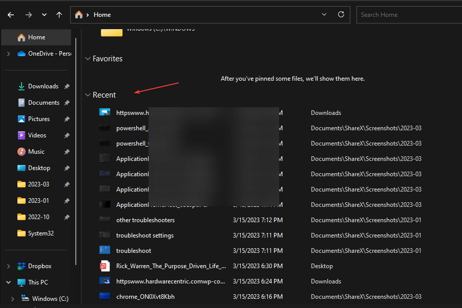Collapse the Favorites section
This screenshot has width=462, height=308.
(x=88, y=58)
